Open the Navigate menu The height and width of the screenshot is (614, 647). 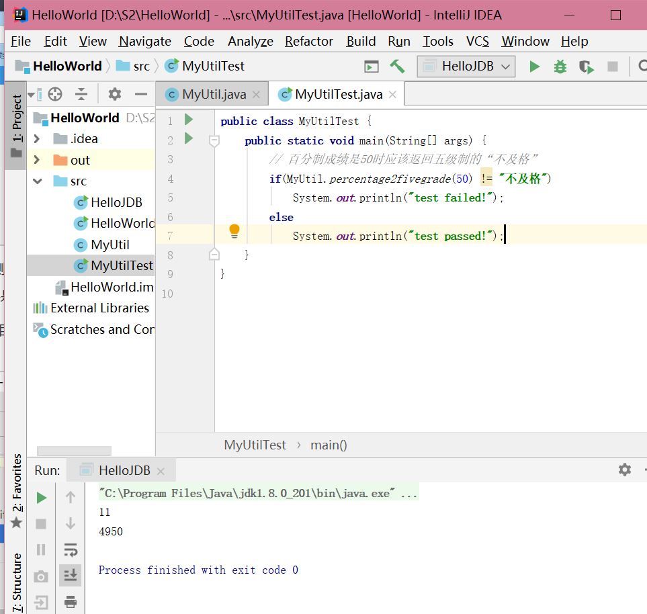(145, 41)
